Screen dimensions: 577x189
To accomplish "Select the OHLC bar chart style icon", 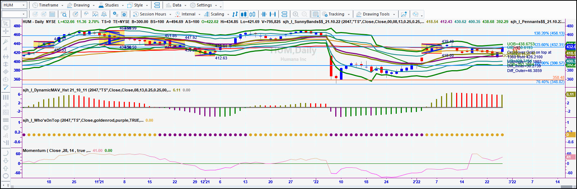I will tap(235, 14).
